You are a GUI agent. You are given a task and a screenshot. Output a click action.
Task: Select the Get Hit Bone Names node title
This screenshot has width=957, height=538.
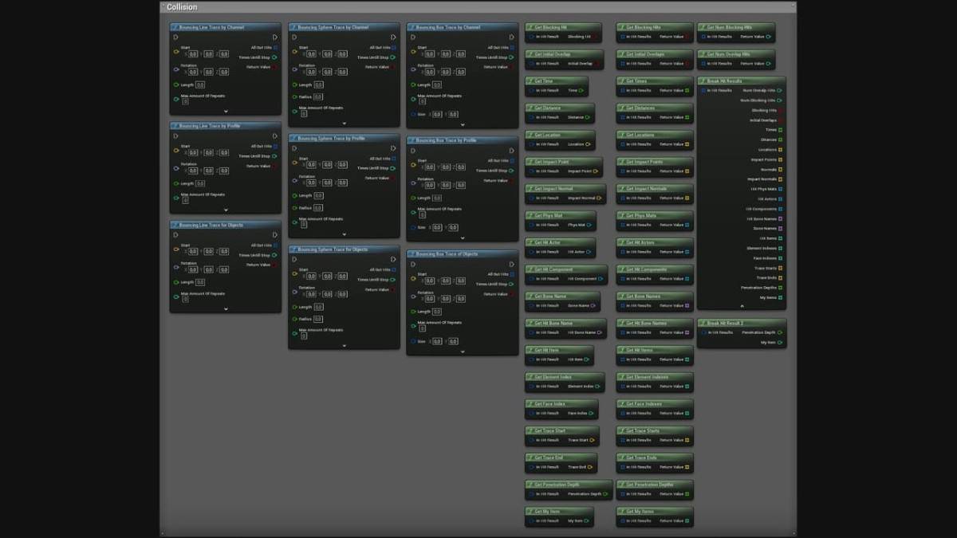(647, 324)
